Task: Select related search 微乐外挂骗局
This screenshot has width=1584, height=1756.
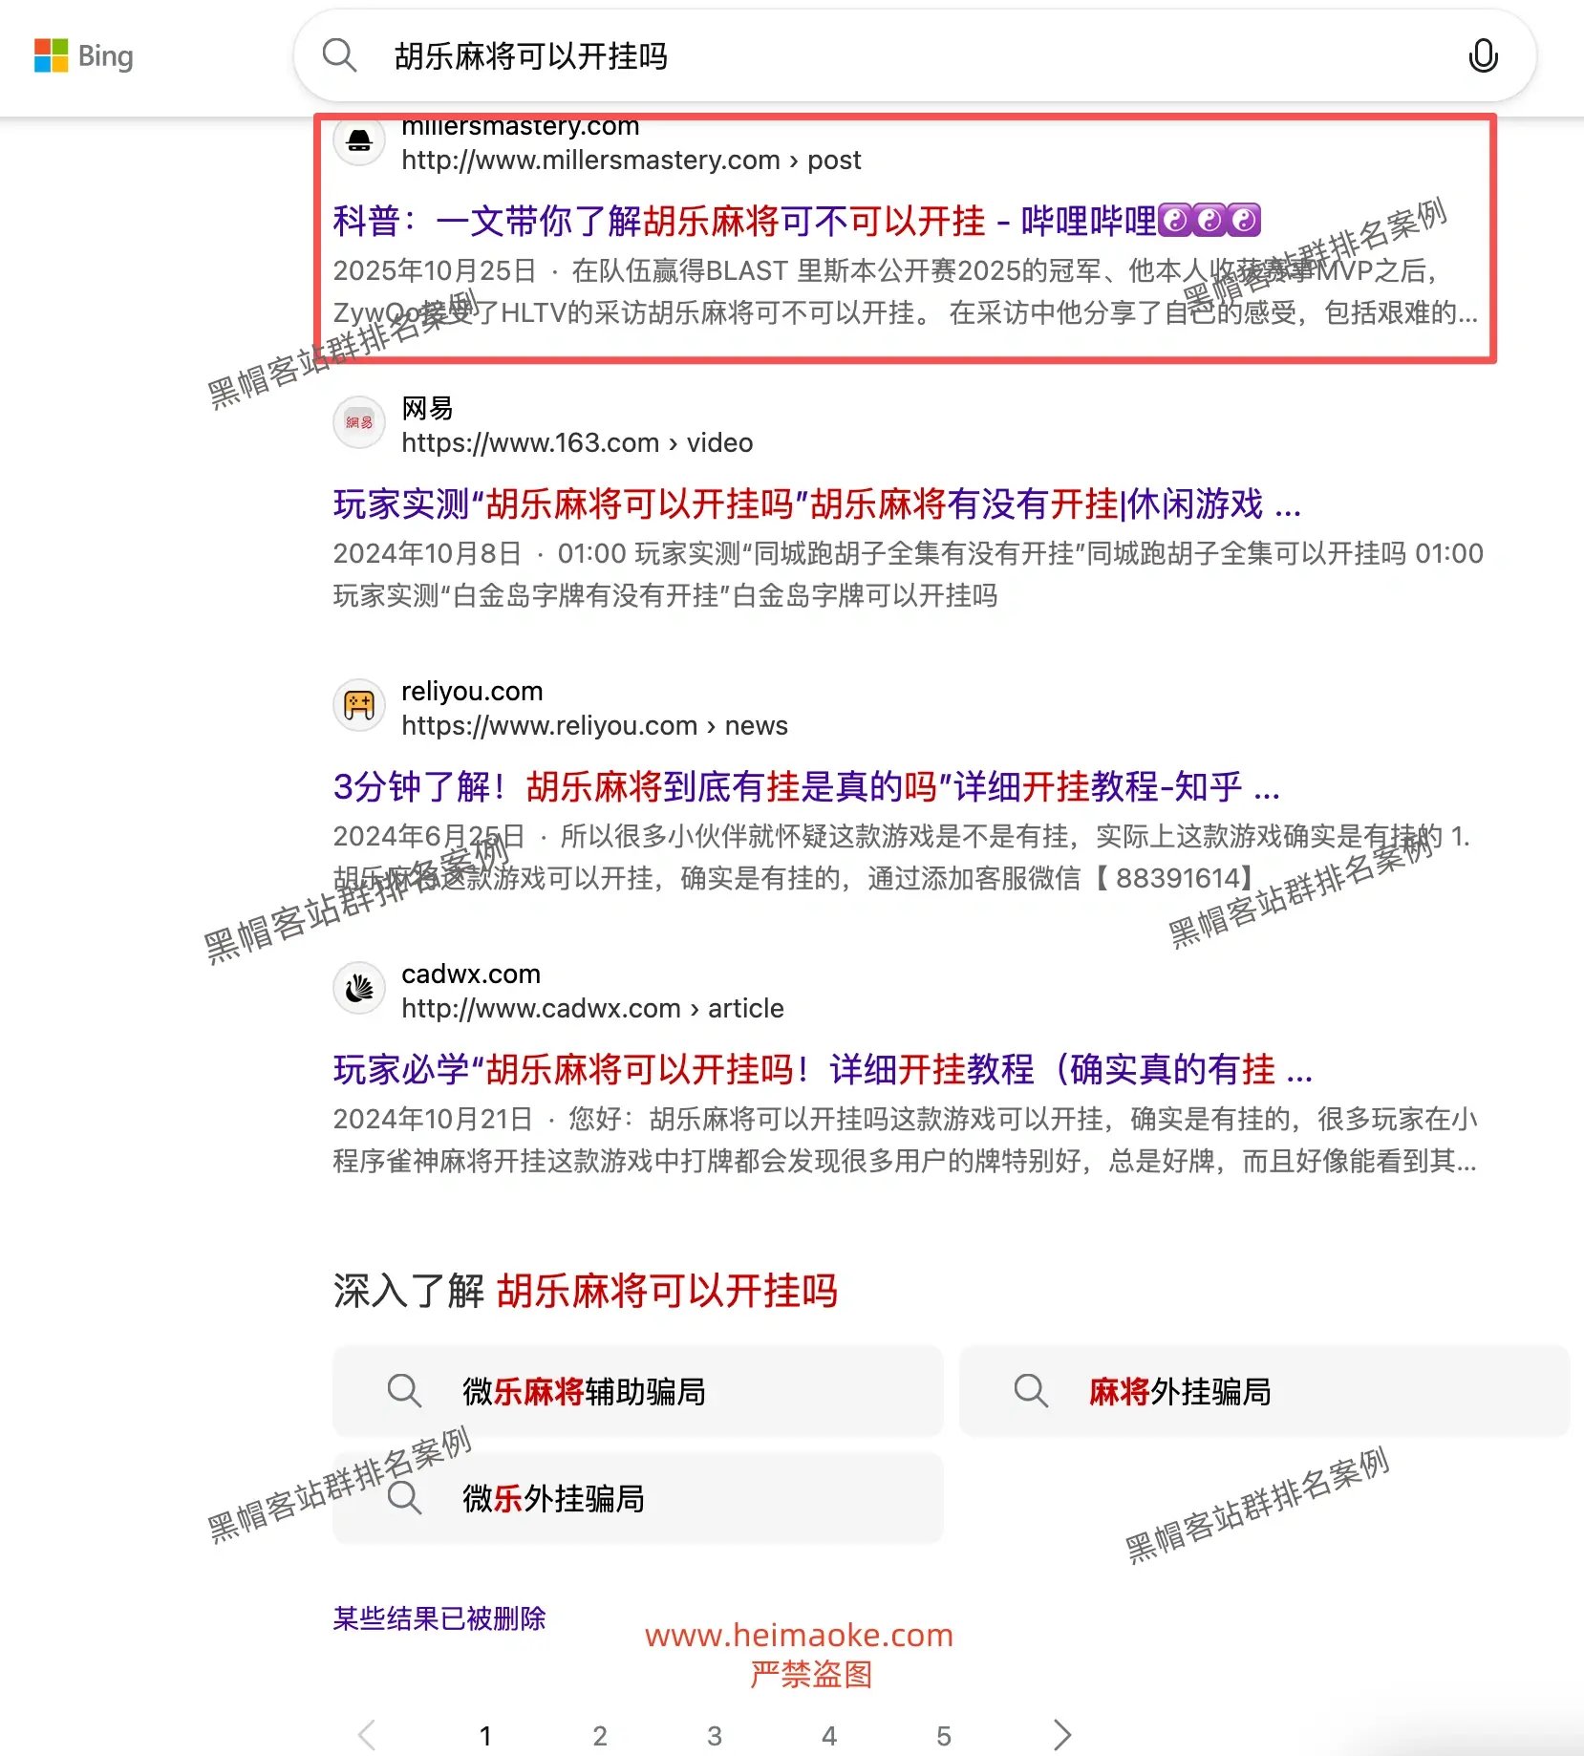Action: coord(637,1498)
